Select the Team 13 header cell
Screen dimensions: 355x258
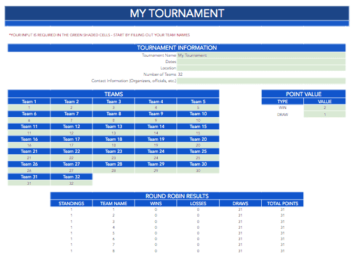[x=114, y=127]
